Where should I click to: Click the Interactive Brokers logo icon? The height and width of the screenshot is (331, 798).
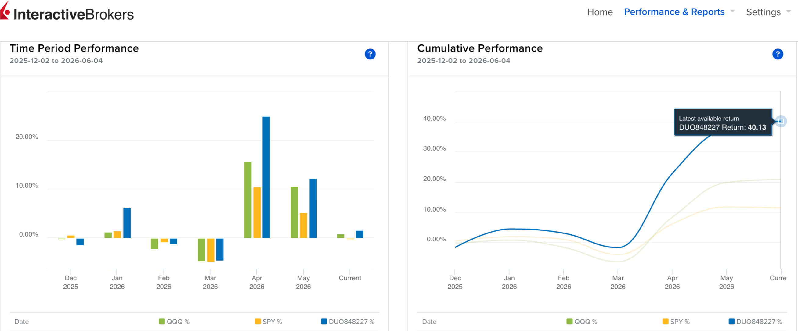[x=5, y=11]
